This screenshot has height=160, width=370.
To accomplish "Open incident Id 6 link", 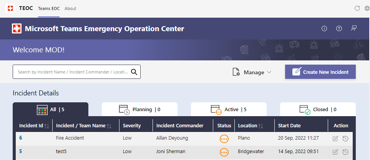I will (x=21, y=138).
